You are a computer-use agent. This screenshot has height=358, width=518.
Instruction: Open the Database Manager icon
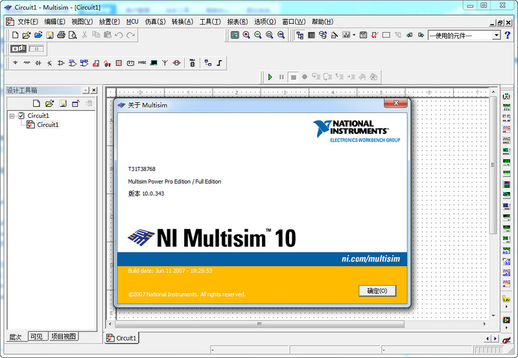(x=323, y=35)
